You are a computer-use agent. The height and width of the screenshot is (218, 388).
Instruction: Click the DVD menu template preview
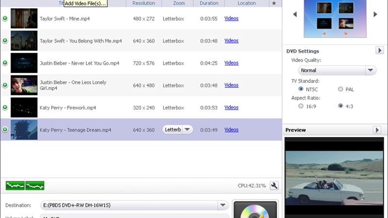pyautogui.click(x=335, y=18)
